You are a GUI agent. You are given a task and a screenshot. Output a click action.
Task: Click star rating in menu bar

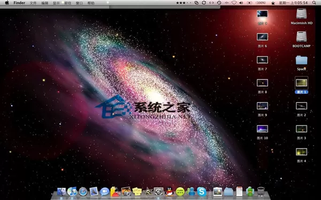pos(184,3)
